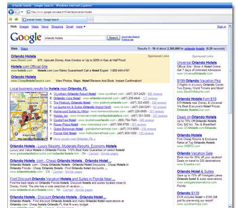Viewport: 237px width, 208px height.
Task: Click the vertical scrollbar up arrow
Action: coord(230,26)
